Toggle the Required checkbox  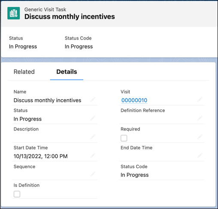(124, 138)
